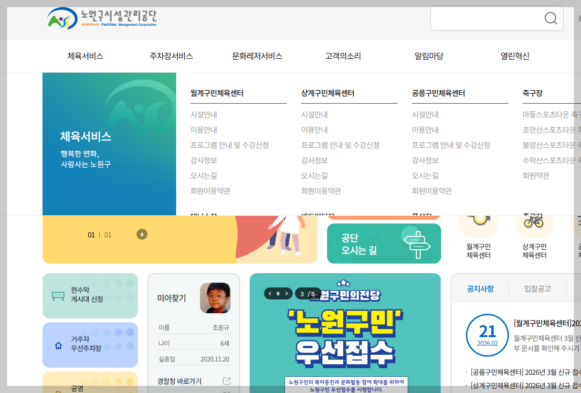Select the 공지사항 tab
The width and height of the screenshot is (581, 393).
480,288
